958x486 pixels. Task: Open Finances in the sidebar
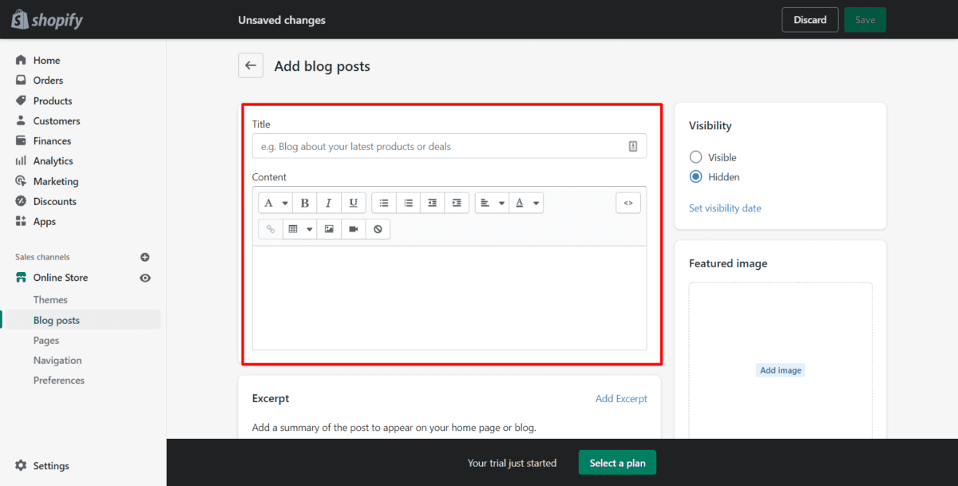(52, 140)
